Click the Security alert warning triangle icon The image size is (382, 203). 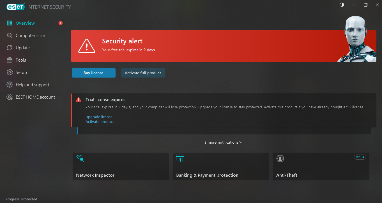tap(87, 46)
